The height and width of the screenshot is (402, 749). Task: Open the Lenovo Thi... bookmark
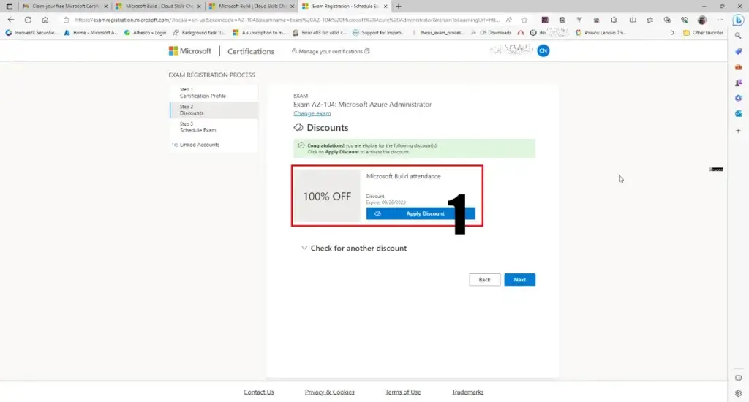click(x=602, y=33)
